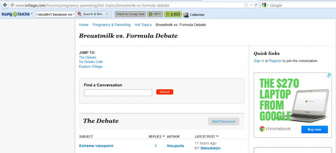Click AUTHOR column header

(x=173, y=137)
